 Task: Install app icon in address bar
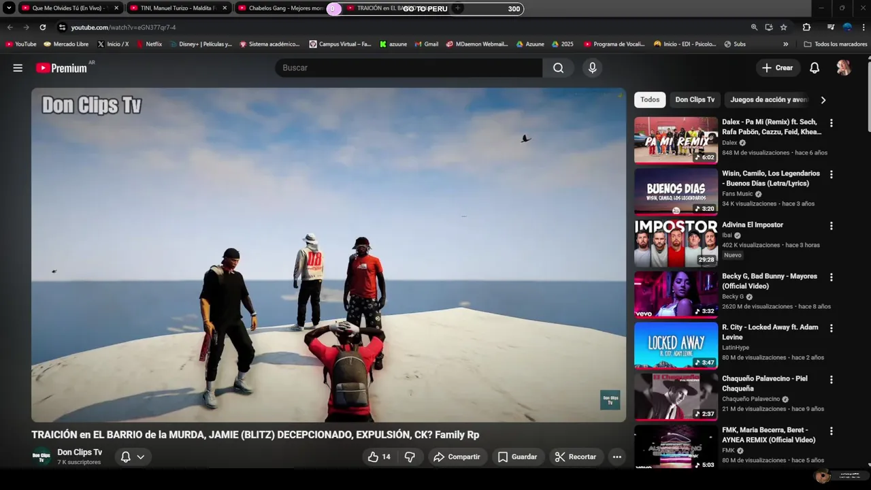coord(769,27)
